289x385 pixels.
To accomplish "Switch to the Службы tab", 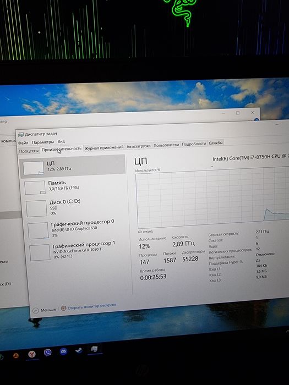I will click(216, 142).
